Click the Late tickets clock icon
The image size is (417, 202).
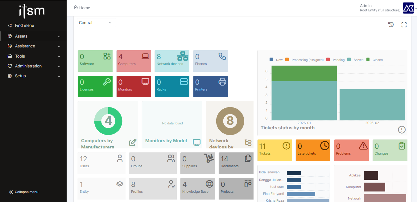pos(324,146)
